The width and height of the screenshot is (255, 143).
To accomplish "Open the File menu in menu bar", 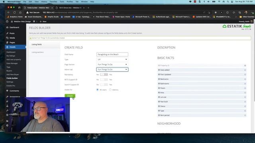I will (x=25, y=2).
